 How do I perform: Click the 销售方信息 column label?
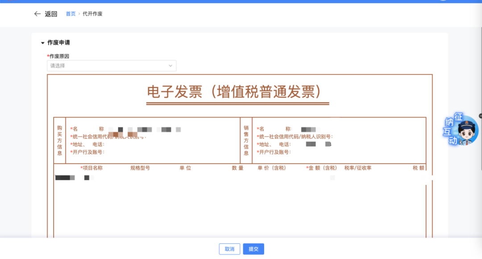pyautogui.click(x=246, y=140)
